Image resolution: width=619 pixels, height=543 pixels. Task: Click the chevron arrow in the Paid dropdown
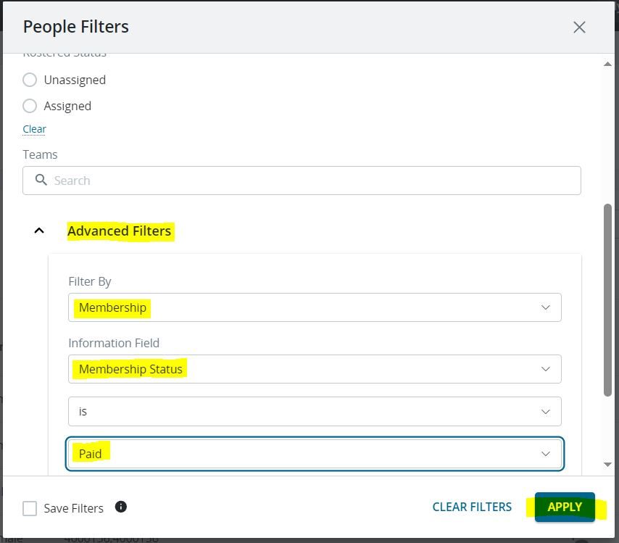545,454
